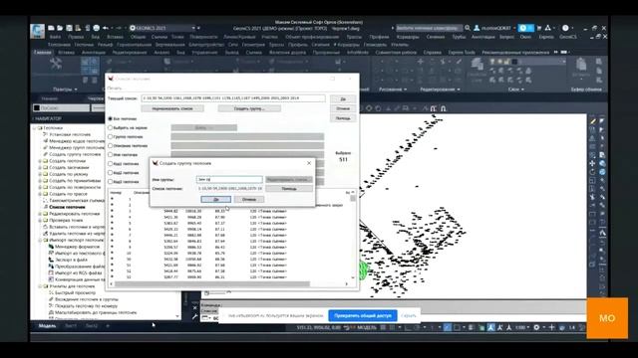Click the Palettes tools icon in ribbon
The image size is (638, 358).
pyautogui.click(x=56, y=64)
